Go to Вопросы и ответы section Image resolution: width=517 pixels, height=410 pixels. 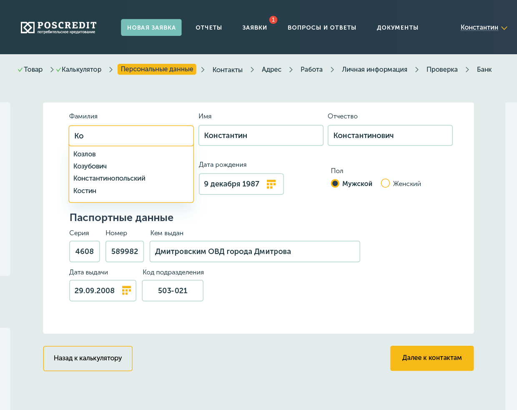[x=322, y=28]
